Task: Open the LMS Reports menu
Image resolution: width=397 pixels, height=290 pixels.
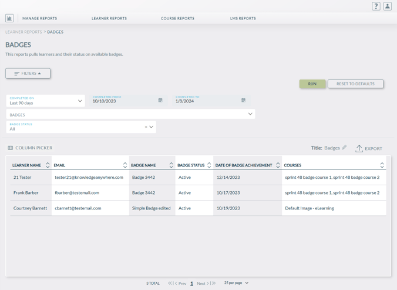Action: pos(243,18)
